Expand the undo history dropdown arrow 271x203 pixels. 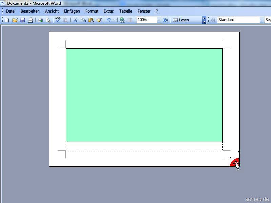(x=114, y=20)
